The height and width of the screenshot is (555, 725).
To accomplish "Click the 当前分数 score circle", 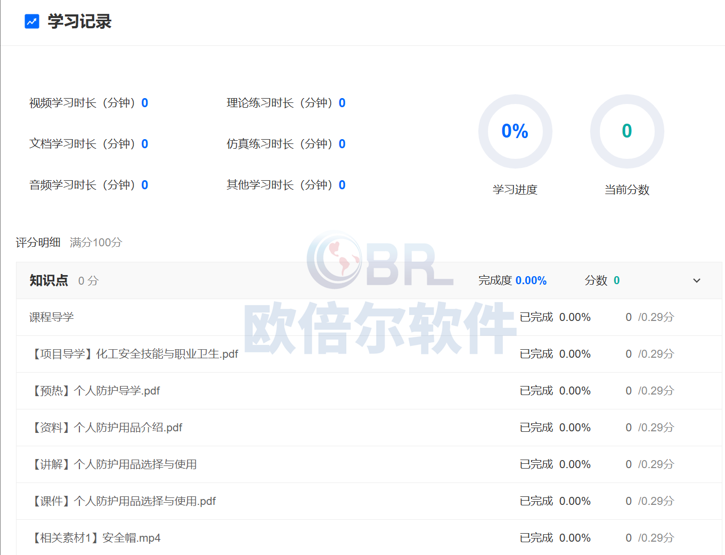I will pos(626,131).
